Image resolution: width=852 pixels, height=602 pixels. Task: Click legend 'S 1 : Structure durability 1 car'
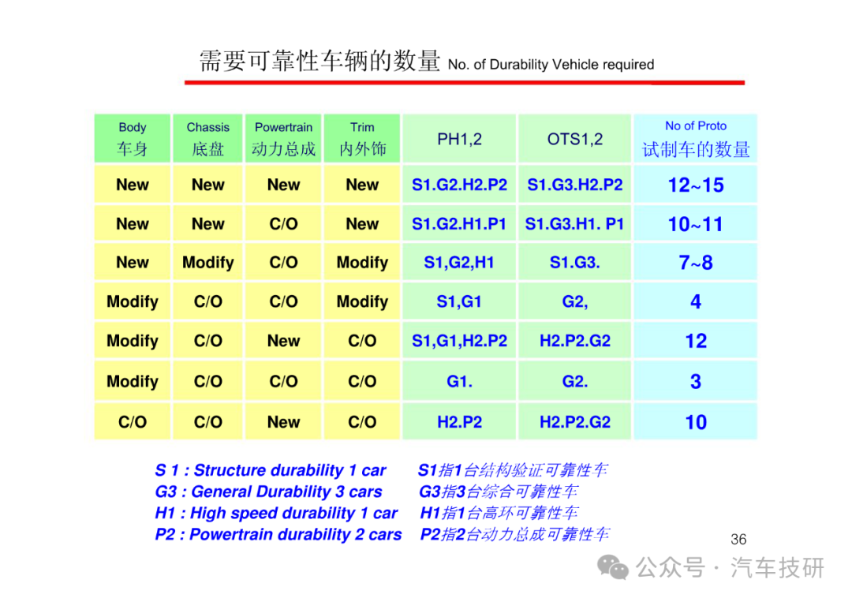pyautogui.click(x=270, y=470)
